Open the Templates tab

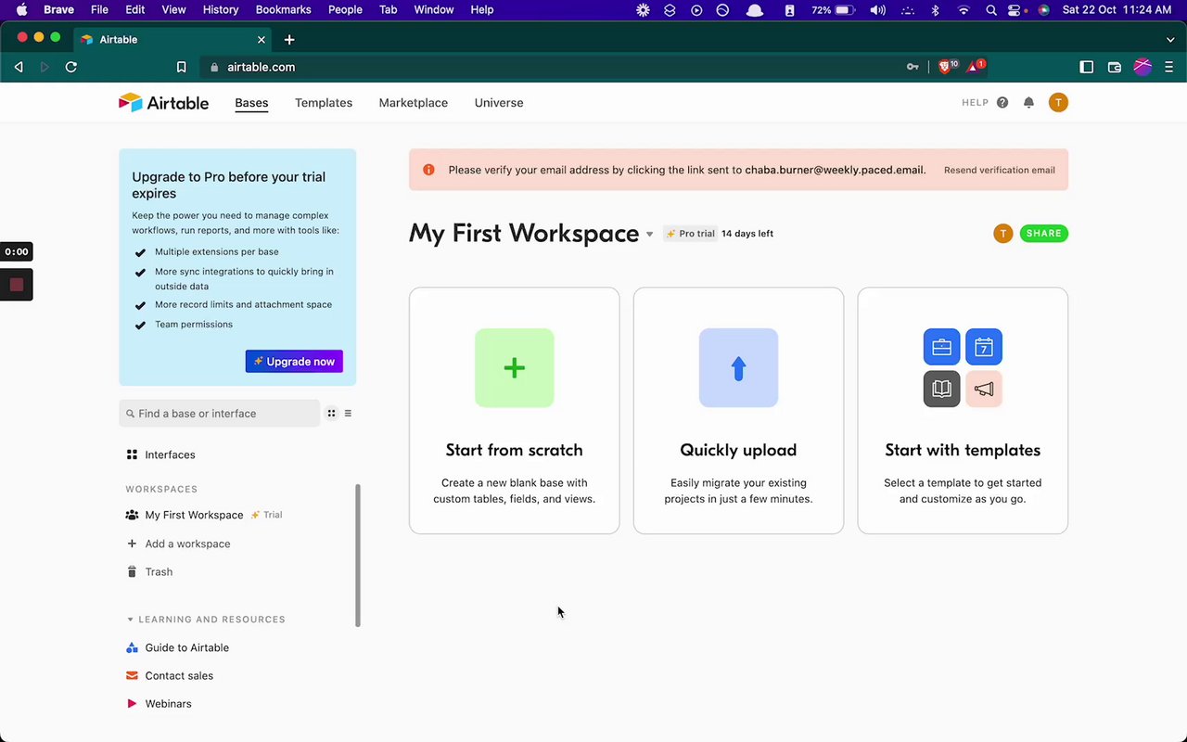coord(324,103)
